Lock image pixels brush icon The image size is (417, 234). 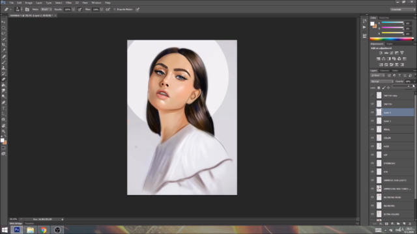[x=384, y=88]
